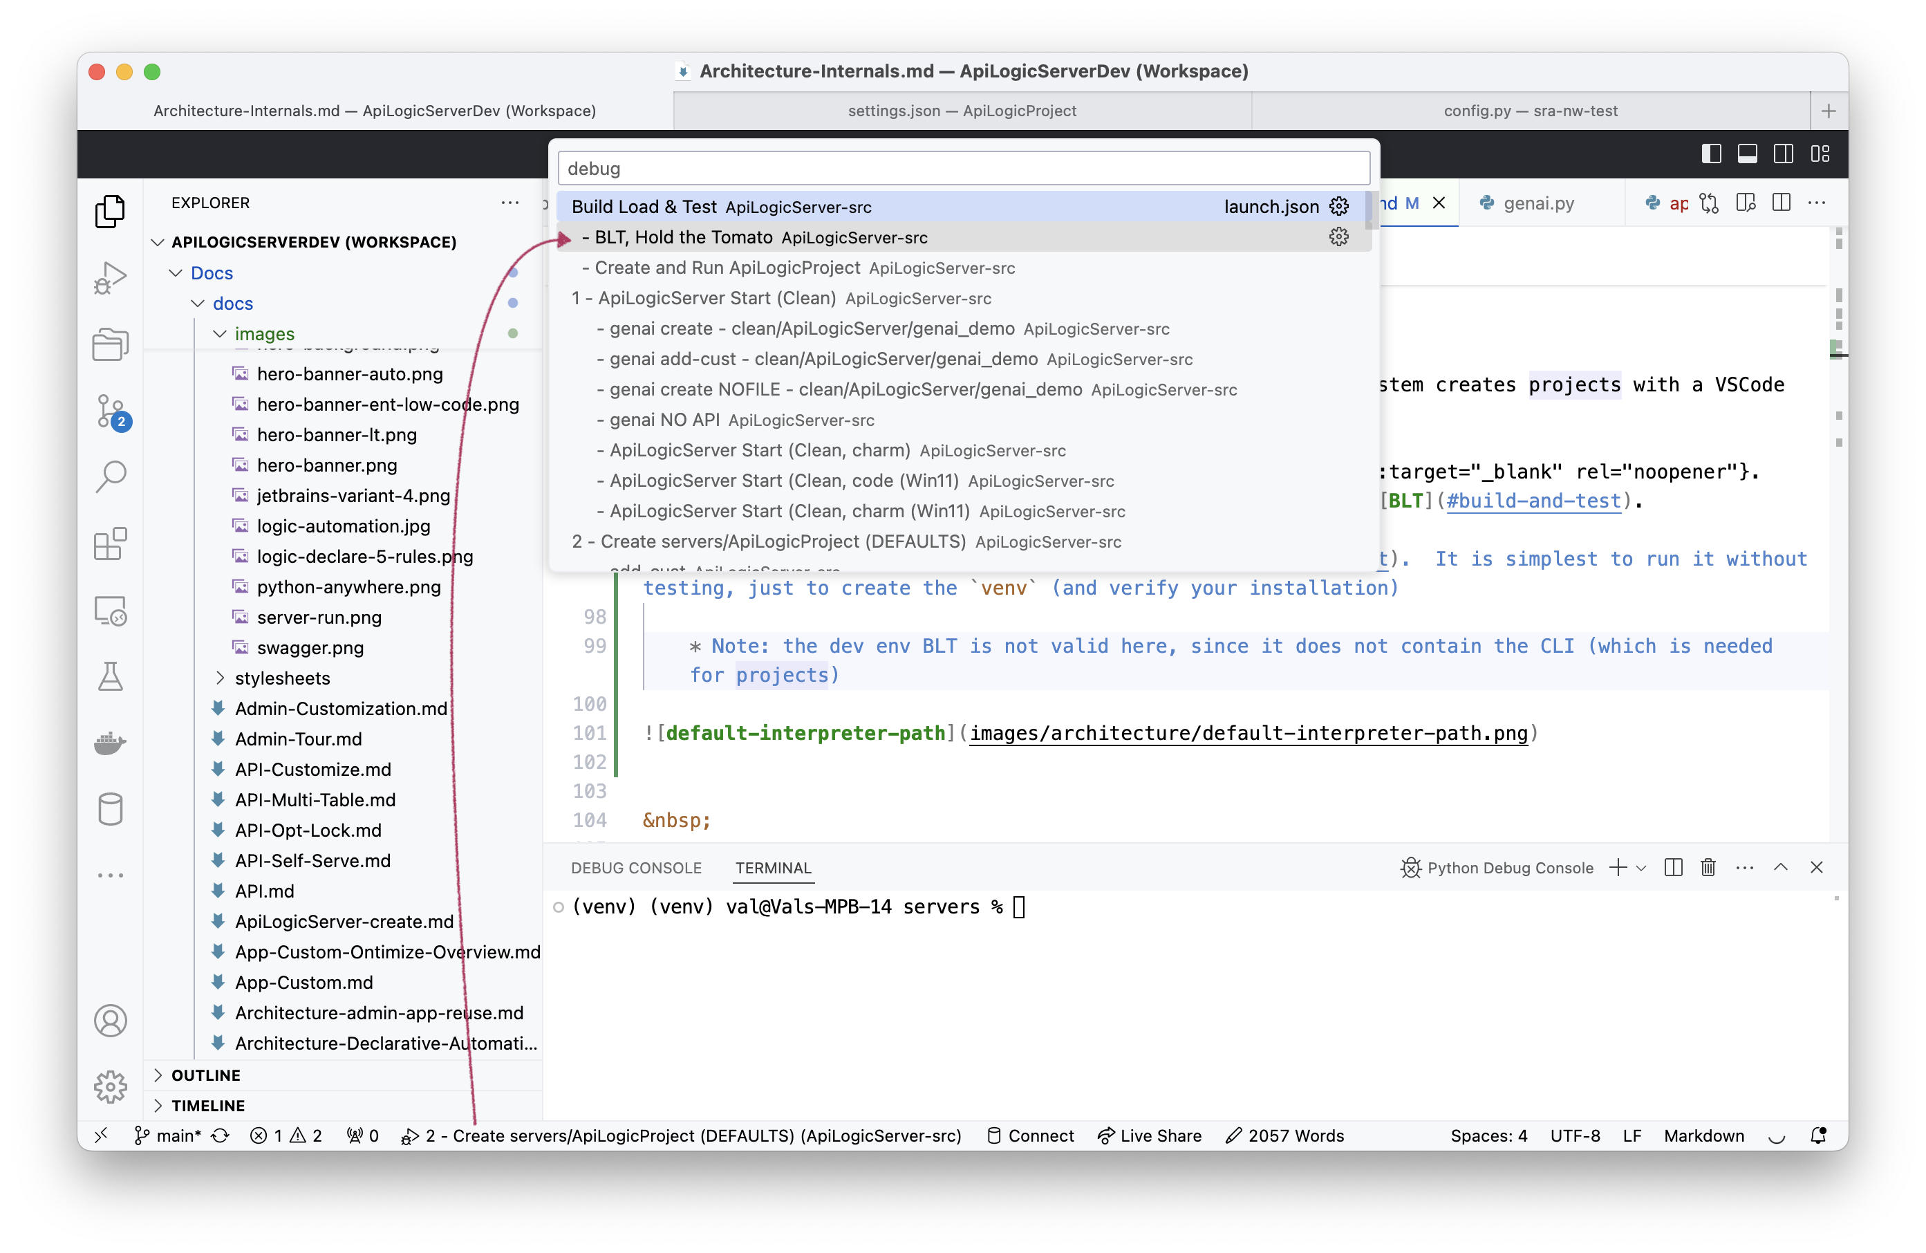1926x1253 pixels.
Task: Open errors and warnings problems indicator
Action: pyautogui.click(x=286, y=1135)
